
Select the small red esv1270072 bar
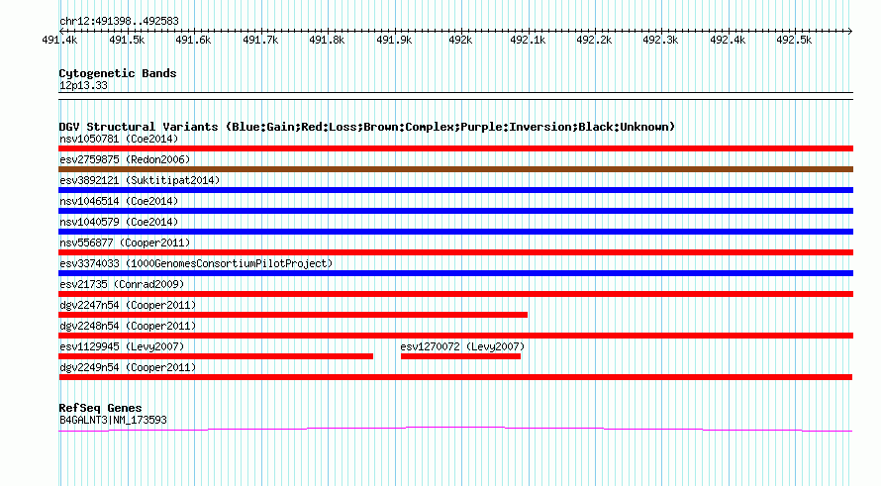[x=460, y=356]
